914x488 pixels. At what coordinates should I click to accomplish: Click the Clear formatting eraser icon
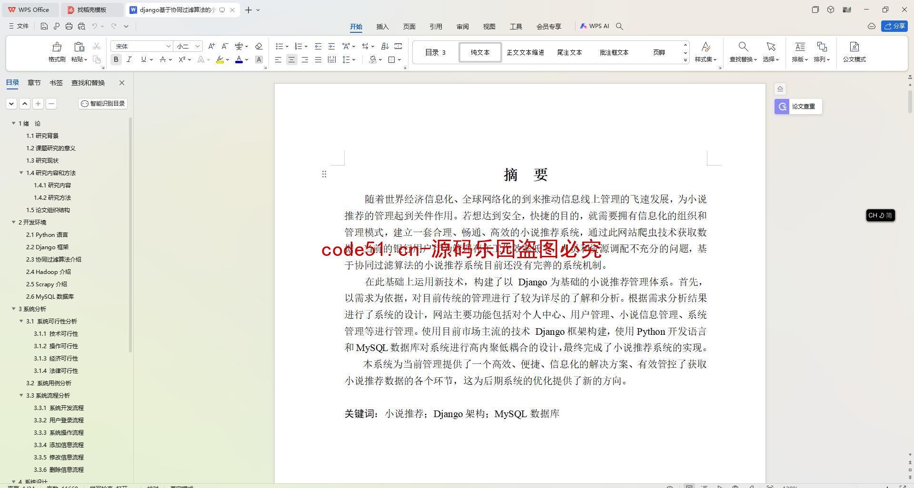click(x=258, y=46)
